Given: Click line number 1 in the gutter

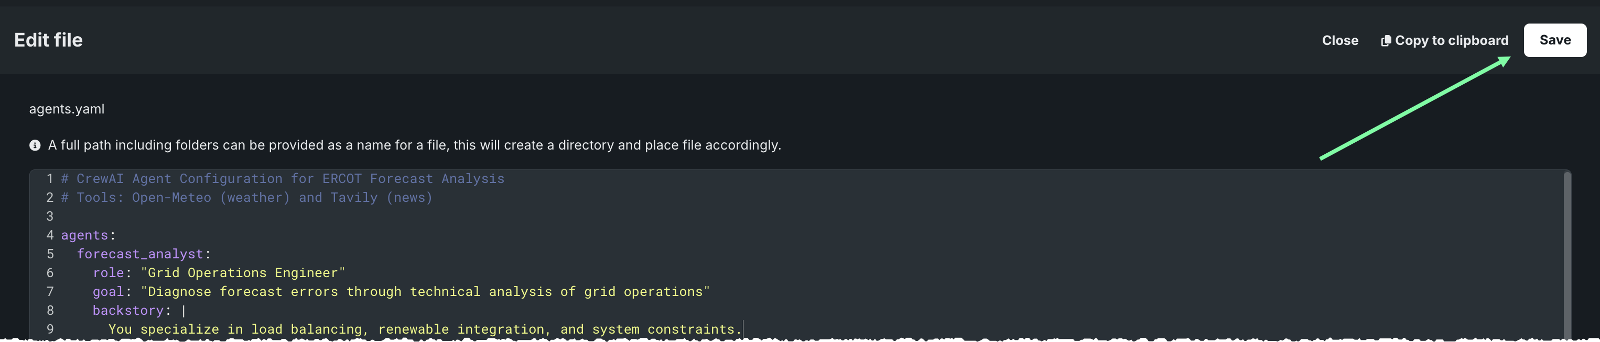Looking at the screenshot, I should (50, 179).
